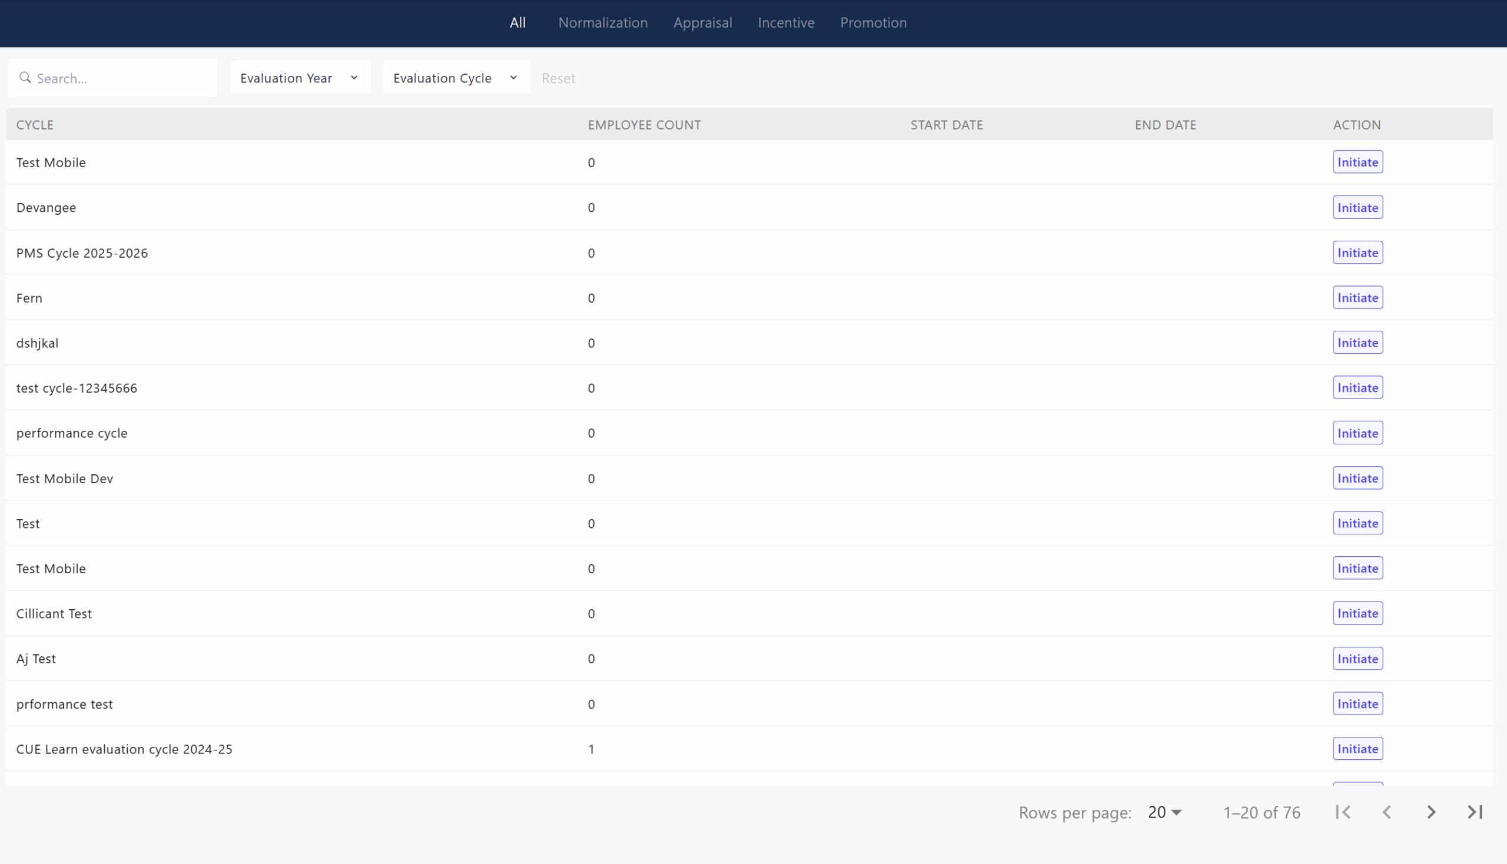Viewport: 1507px width, 864px height.
Task: Click the CYCLE column header
Action: tap(35, 125)
